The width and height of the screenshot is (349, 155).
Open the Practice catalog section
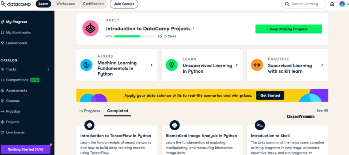[x=12, y=111]
